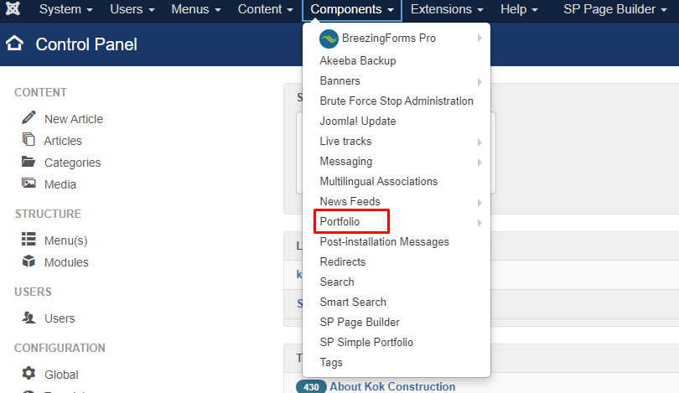Go to Menu(s) link

click(x=66, y=240)
